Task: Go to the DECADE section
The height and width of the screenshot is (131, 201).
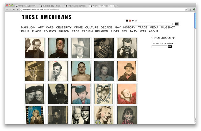Action: [106, 27]
